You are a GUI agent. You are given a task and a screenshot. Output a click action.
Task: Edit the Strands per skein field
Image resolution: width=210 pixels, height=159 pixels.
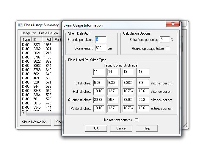click(x=101, y=39)
